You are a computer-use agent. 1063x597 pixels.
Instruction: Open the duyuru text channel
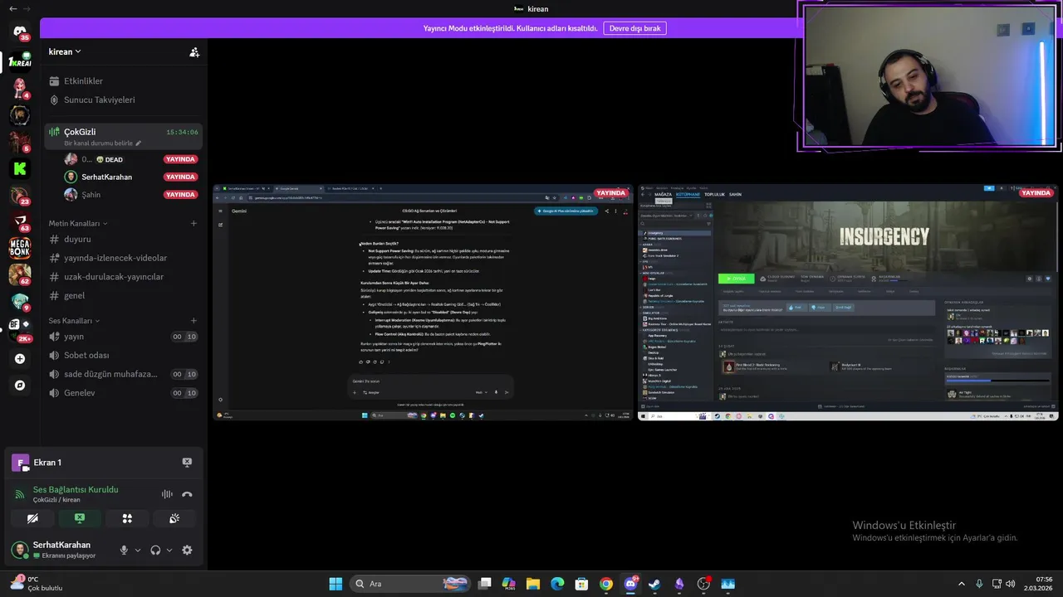[x=123, y=240]
